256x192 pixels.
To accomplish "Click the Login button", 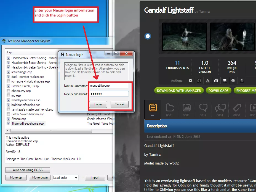I will pyautogui.click(x=98, y=104).
